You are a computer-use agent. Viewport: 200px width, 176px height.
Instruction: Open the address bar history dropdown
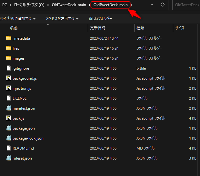coord(152,5)
